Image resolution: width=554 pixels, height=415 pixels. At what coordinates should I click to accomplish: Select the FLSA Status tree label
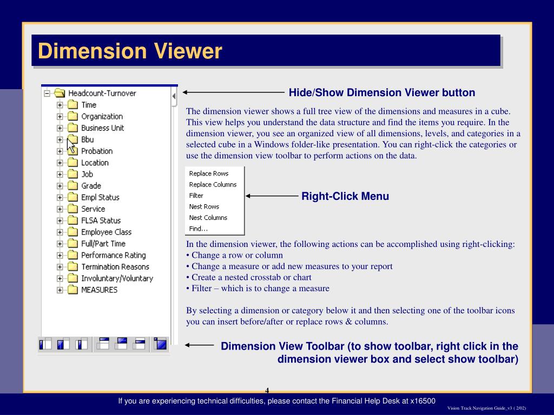(101, 220)
